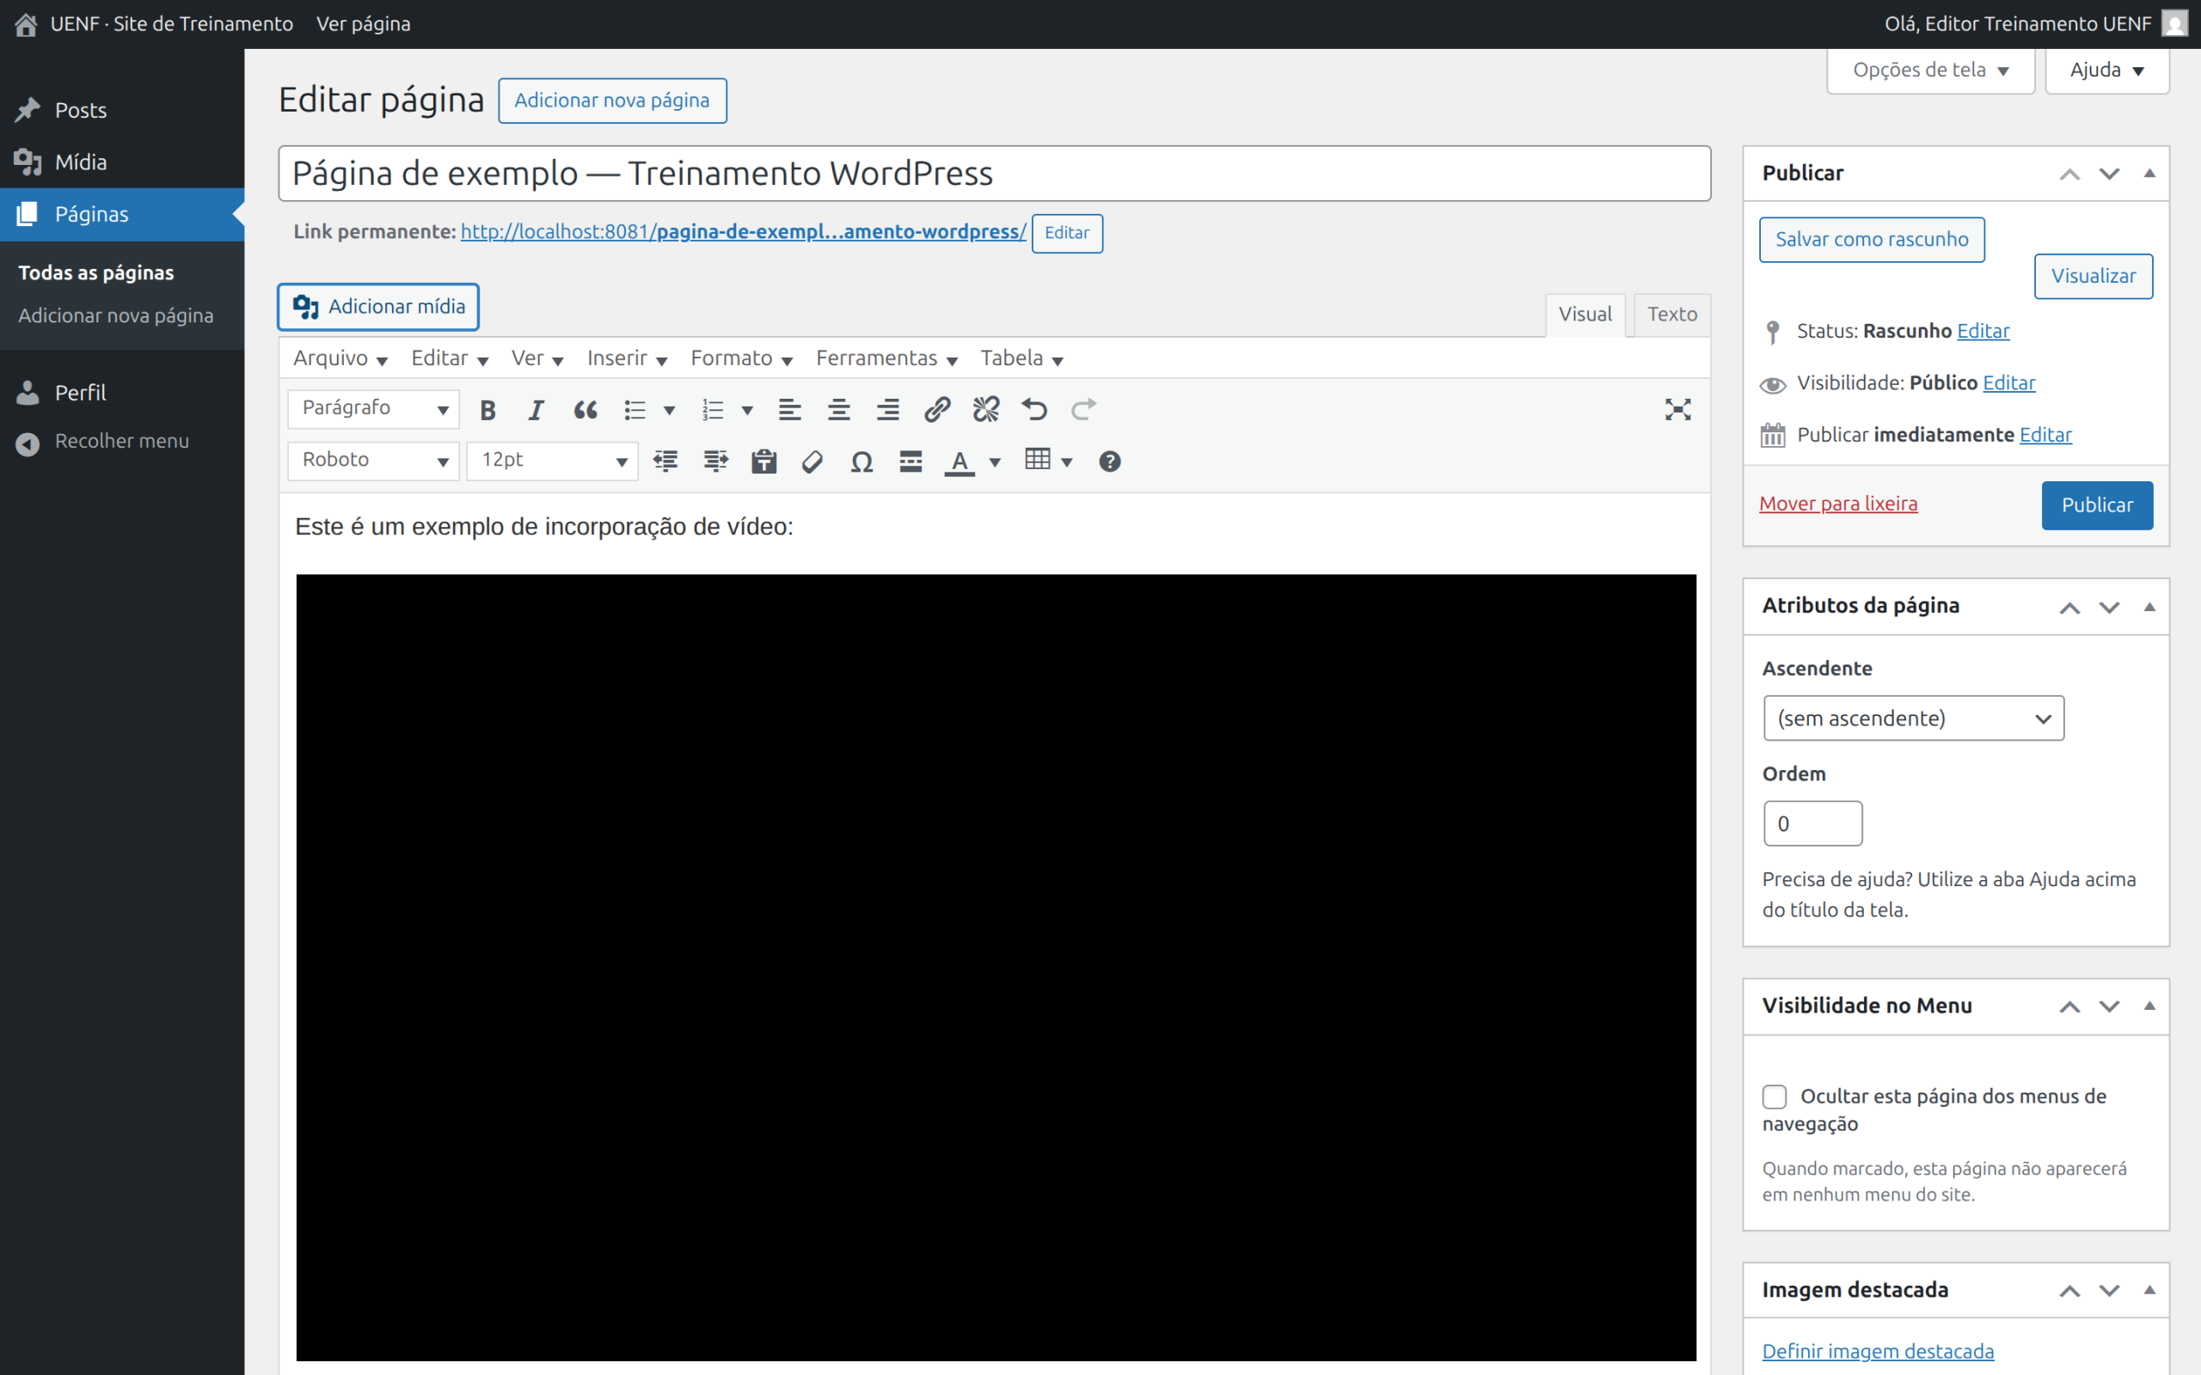Open Roboto font family dropdown

point(374,461)
